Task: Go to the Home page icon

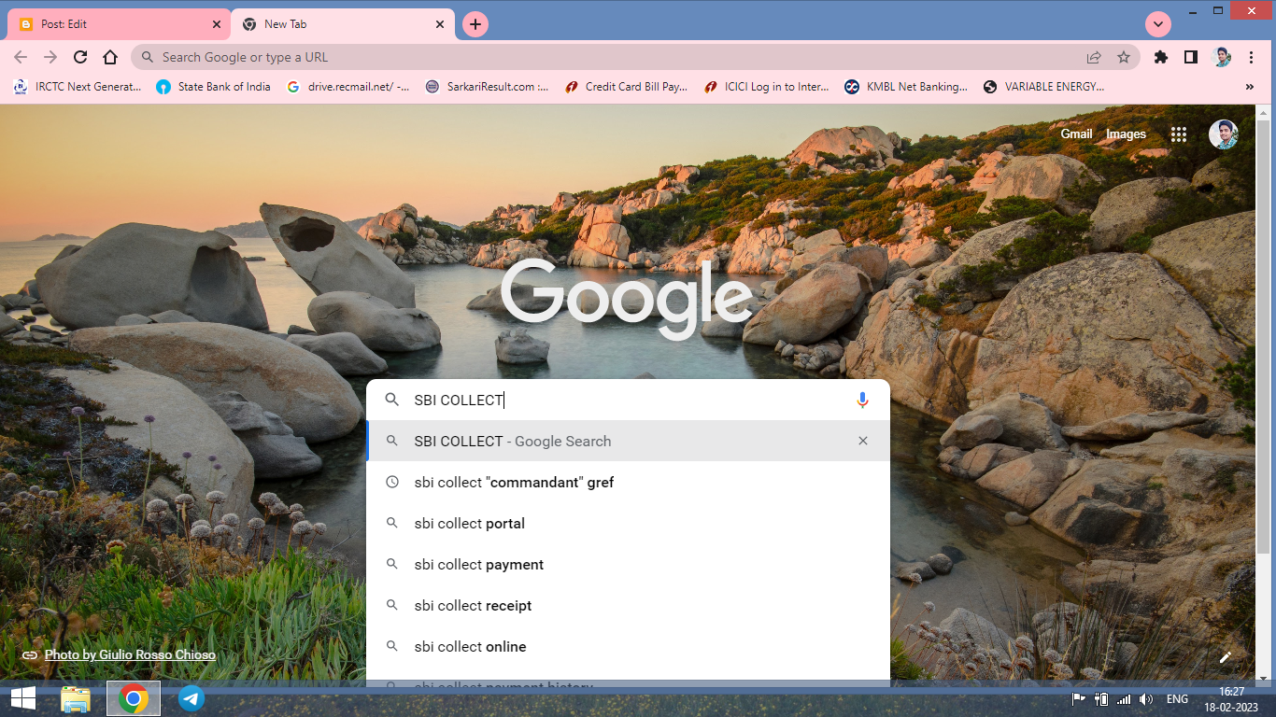Action: point(110,57)
